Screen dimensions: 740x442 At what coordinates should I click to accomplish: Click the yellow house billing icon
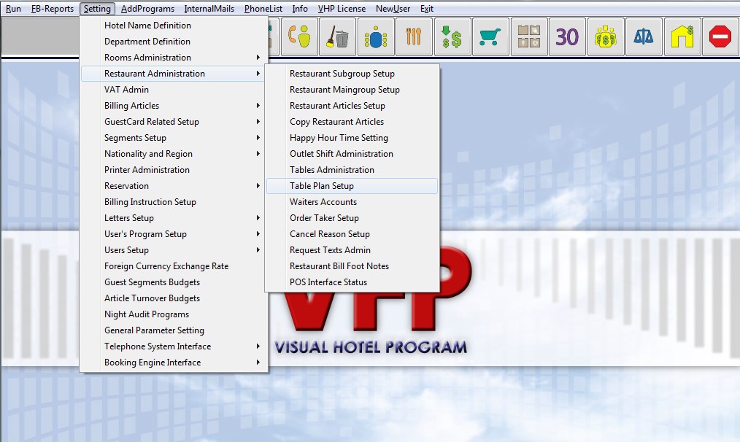pyautogui.click(x=682, y=35)
